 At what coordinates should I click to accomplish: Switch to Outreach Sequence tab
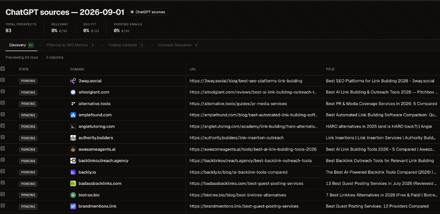(x=178, y=45)
